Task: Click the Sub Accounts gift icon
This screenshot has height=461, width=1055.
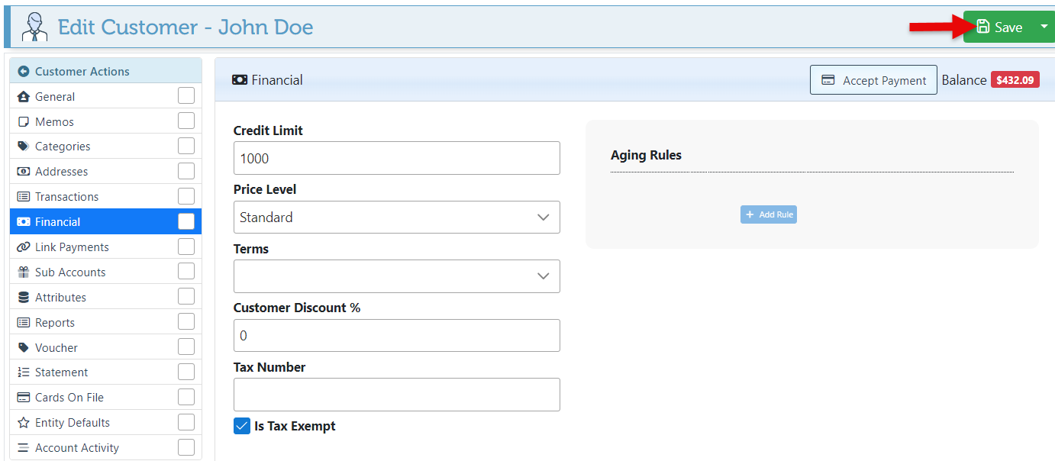Action: tap(24, 272)
